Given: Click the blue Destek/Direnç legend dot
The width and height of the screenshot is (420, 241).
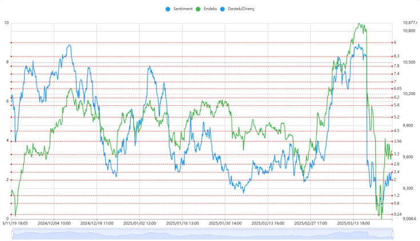Looking at the screenshot, I should pos(222,9).
